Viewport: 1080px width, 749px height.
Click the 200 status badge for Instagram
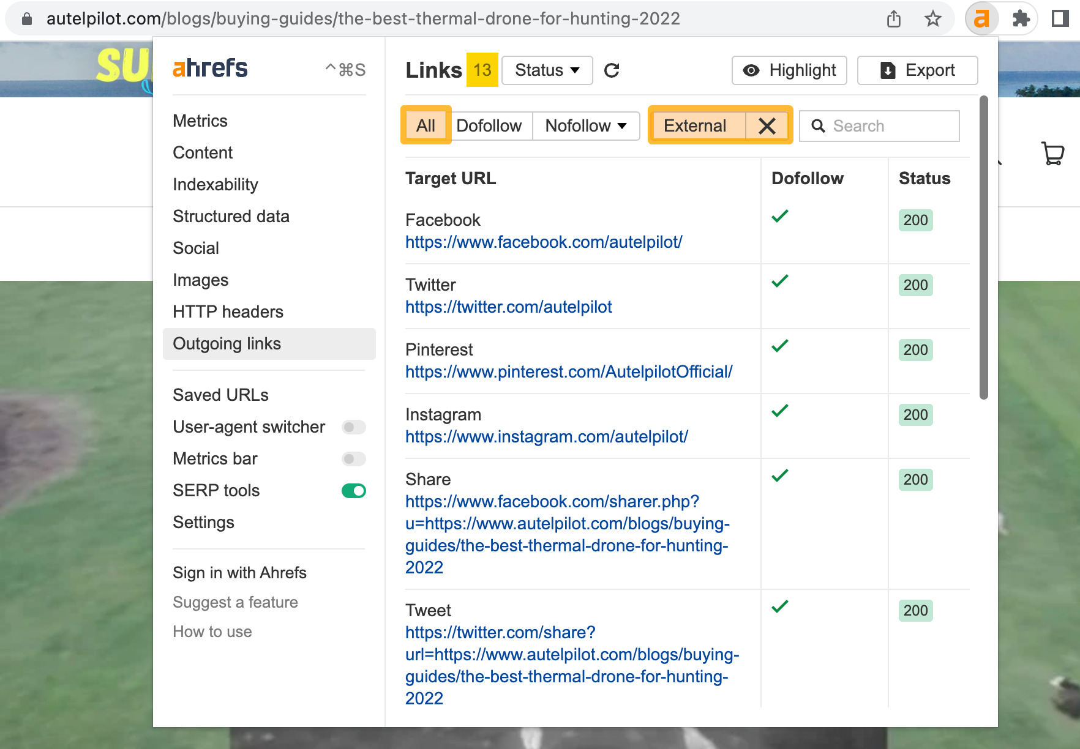click(915, 415)
